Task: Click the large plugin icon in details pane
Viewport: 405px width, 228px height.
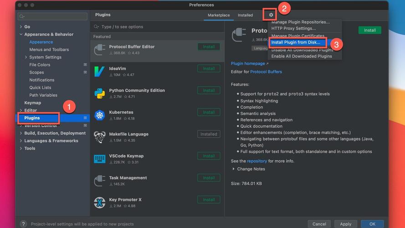Action: [x=239, y=35]
